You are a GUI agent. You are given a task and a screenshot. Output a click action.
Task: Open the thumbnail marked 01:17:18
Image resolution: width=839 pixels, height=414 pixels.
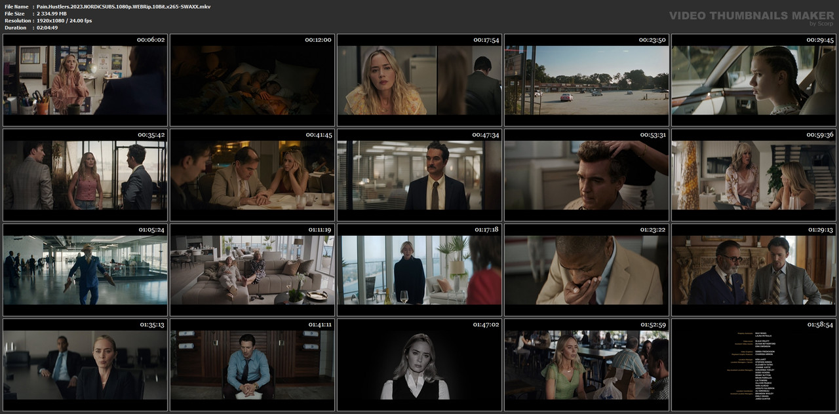pyautogui.click(x=419, y=270)
